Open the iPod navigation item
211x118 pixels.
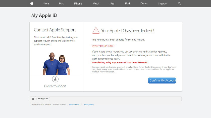pyautogui.click(x=127, y=3)
